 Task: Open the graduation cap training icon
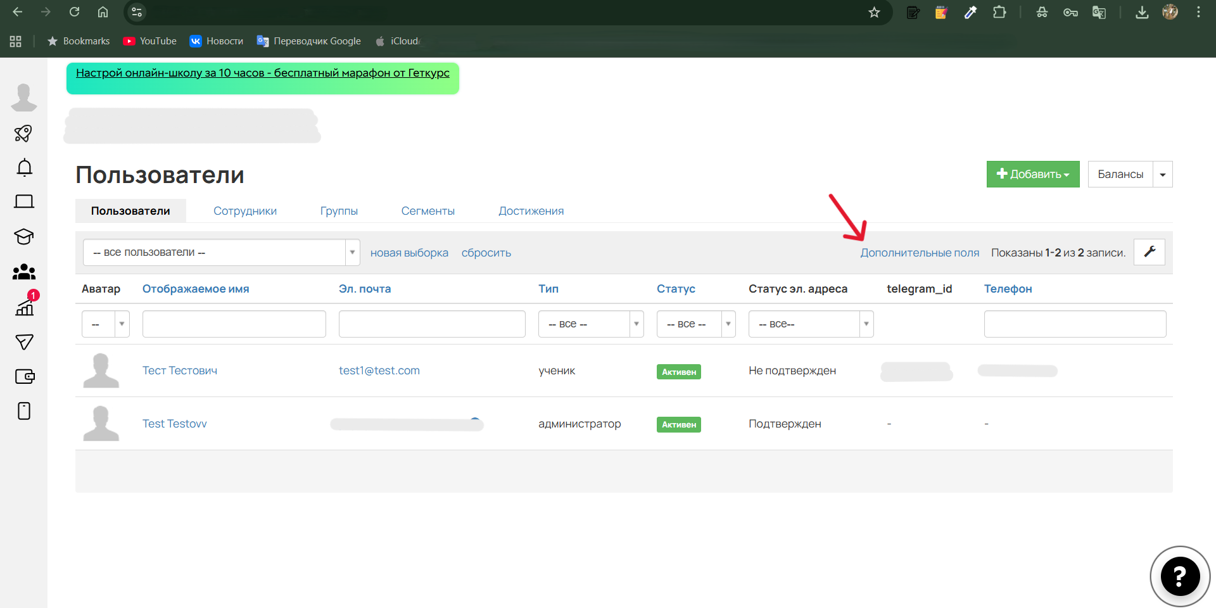click(x=24, y=236)
